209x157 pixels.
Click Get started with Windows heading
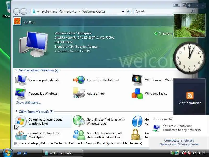pyautogui.click(x=37, y=70)
